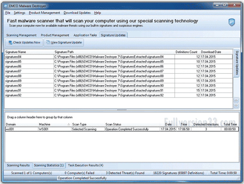
Task: Click the Detected Infections column header
Action: coord(206,124)
